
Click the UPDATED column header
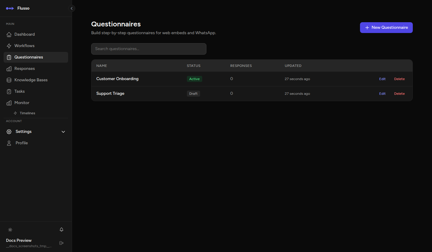[x=293, y=66]
